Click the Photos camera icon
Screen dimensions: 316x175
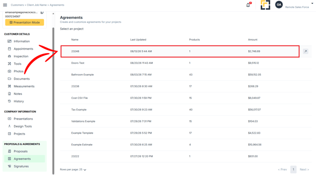9,71
